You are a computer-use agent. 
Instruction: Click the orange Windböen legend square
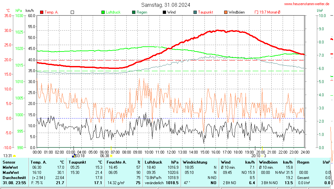click(225, 12)
